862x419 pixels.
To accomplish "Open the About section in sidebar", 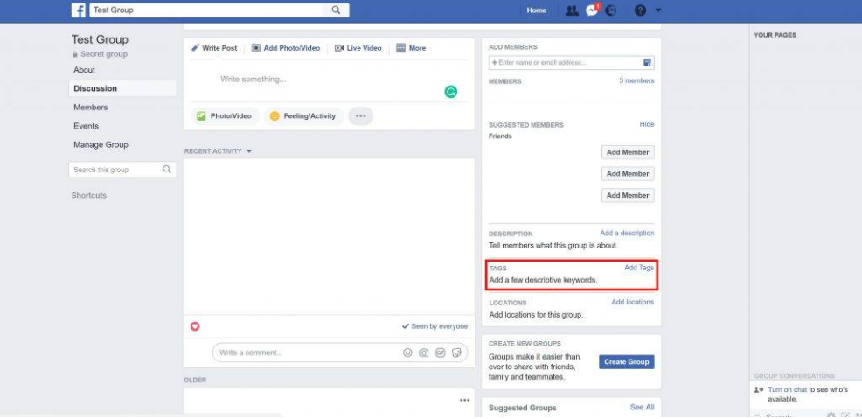I will coord(84,70).
